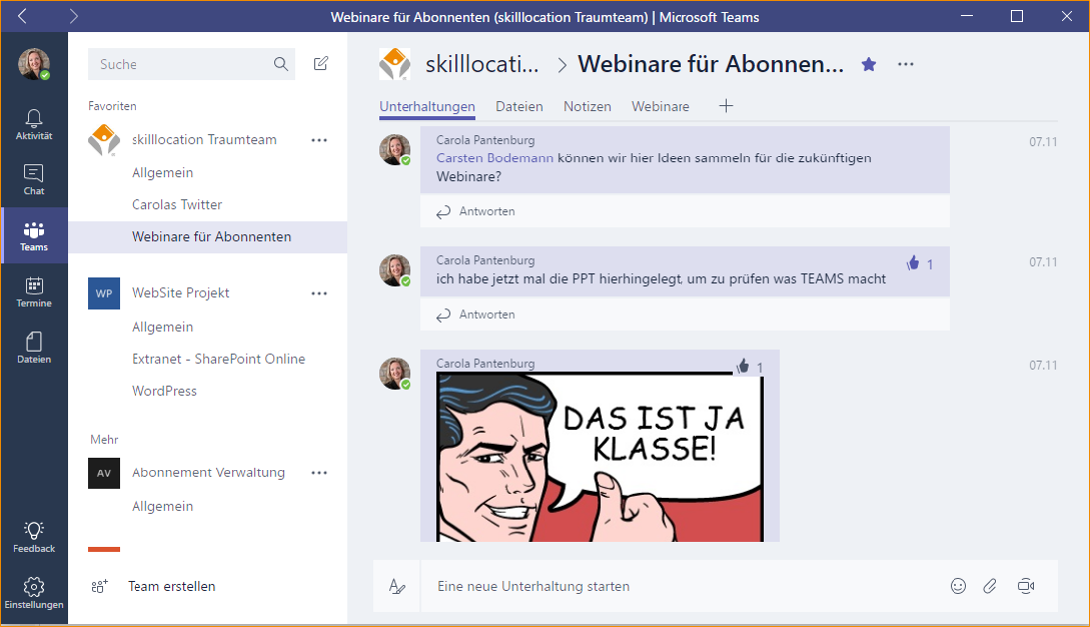Navigate forward with the right arrow
The image size is (1090, 627).
(x=73, y=16)
